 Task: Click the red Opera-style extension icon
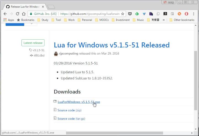(186, 14)
